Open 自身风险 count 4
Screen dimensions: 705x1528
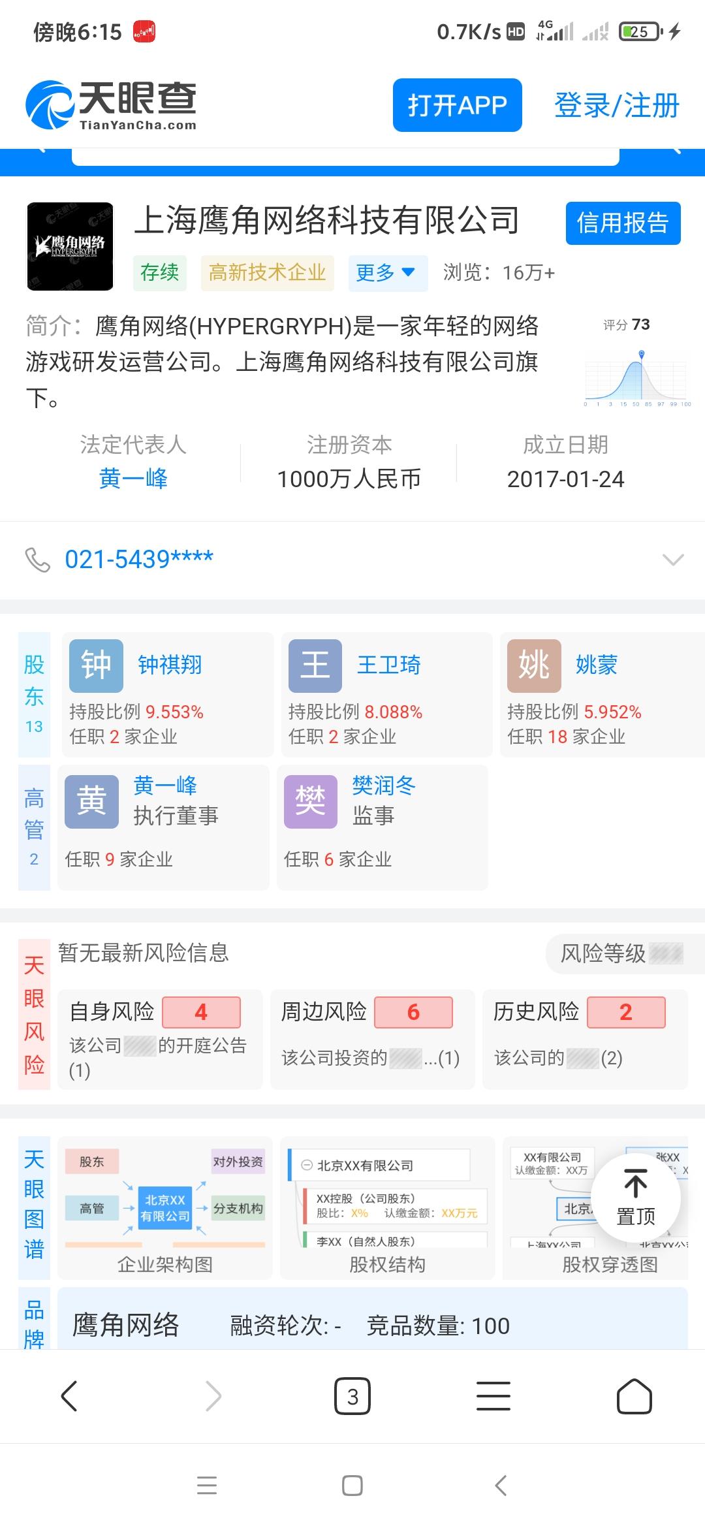[201, 1012]
